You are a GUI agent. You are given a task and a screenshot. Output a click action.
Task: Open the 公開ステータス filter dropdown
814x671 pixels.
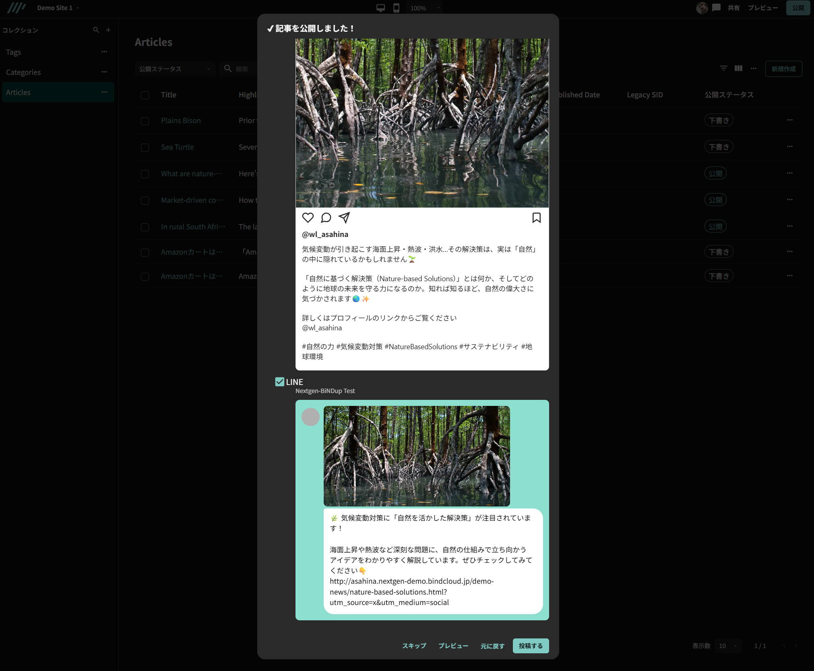[175, 69]
